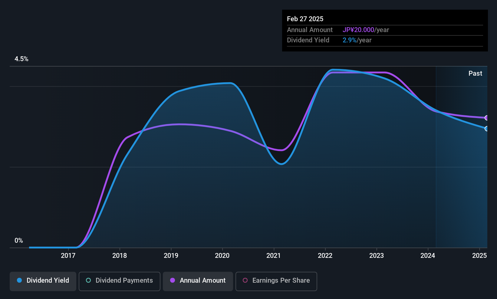This screenshot has width=497, height=299.
Task: Click the blue Dividend Yield legend dot
Action: tap(19, 280)
